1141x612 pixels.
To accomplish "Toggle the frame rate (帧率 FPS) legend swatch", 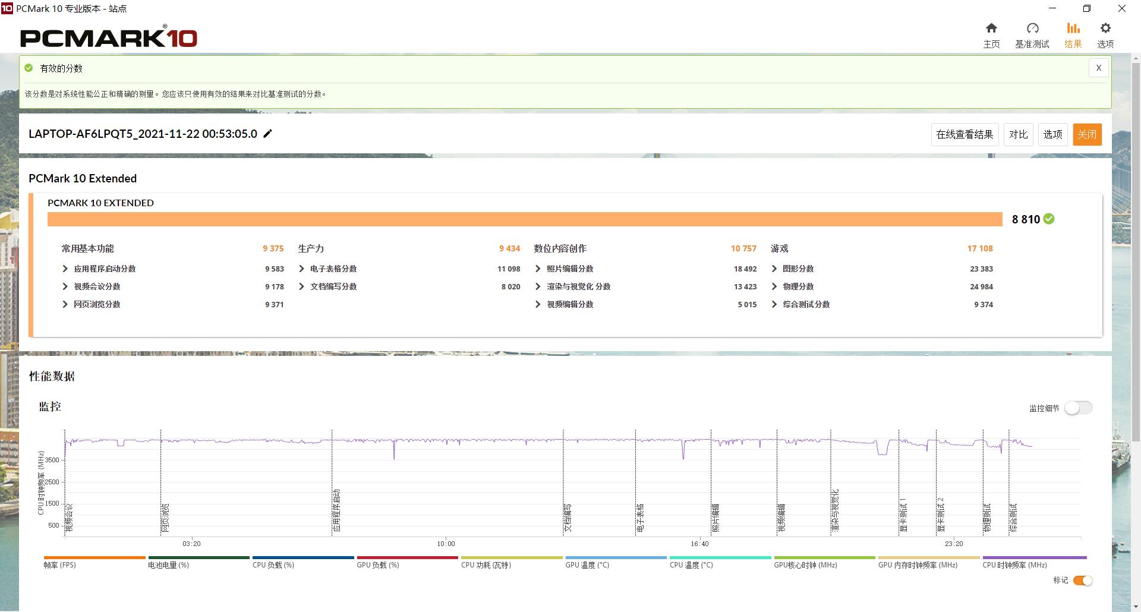I will pos(94,562).
